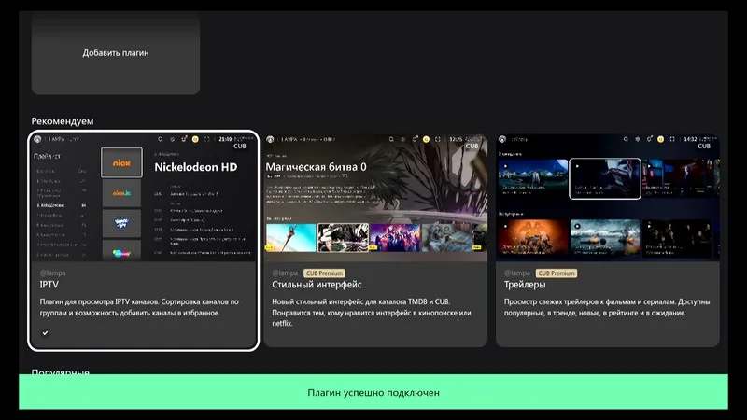Screen dimensions: 747x420
Task: Click the CUB Premium badge on Стильный интерфейс
Action: point(324,273)
